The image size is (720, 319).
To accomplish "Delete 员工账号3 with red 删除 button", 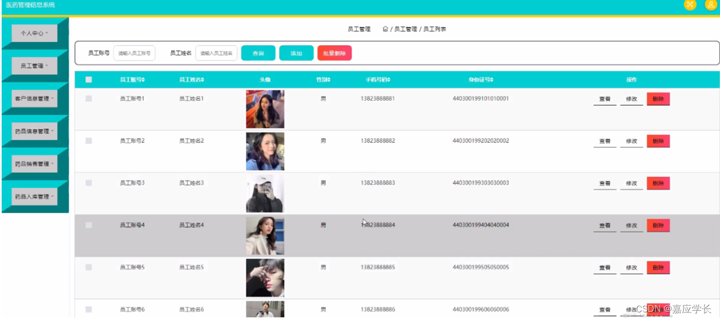I will [x=658, y=183].
